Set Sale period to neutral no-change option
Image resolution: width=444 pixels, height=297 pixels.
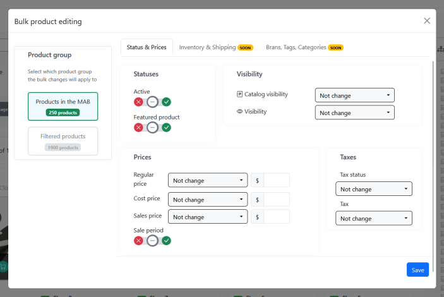[152, 240]
